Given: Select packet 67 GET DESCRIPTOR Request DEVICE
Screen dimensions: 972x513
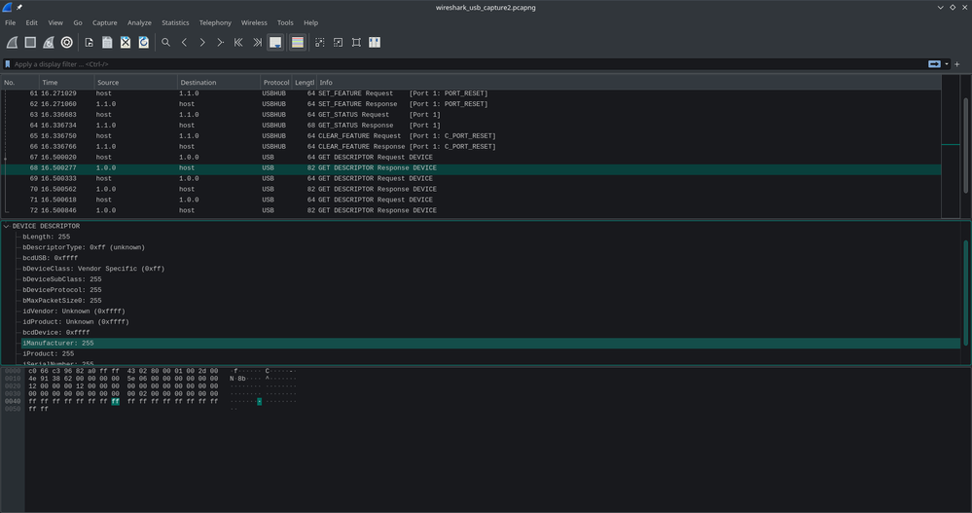Looking at the screenshot, I should point(471,158).
